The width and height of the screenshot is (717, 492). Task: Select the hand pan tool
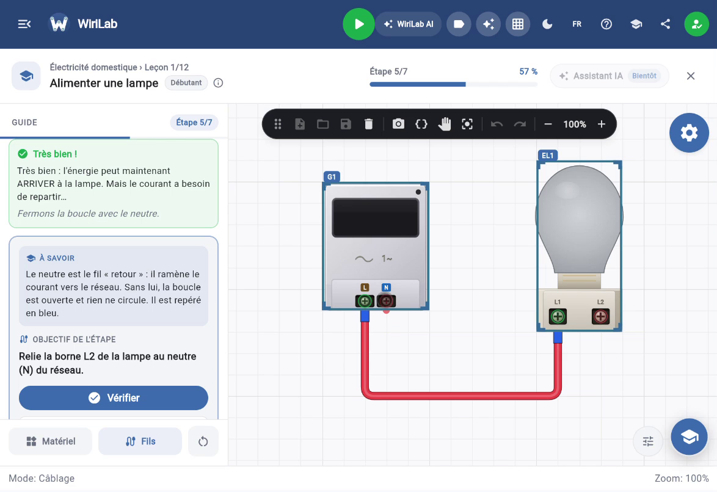[445, 124]
